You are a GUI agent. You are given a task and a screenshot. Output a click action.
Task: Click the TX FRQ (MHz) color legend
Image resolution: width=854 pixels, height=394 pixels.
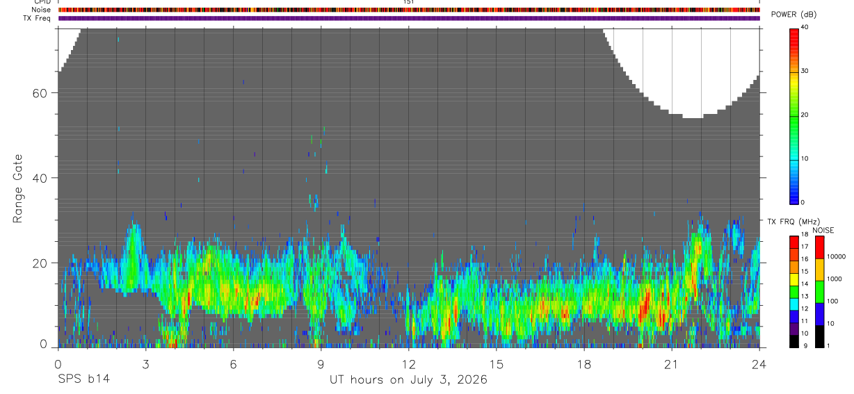[794, 292]
